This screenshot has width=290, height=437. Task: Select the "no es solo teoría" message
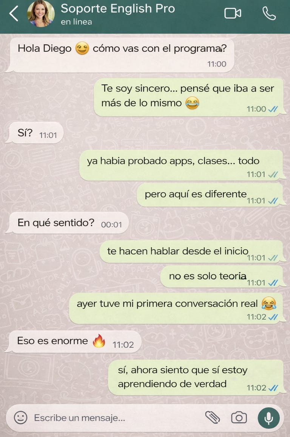point(222,276)
